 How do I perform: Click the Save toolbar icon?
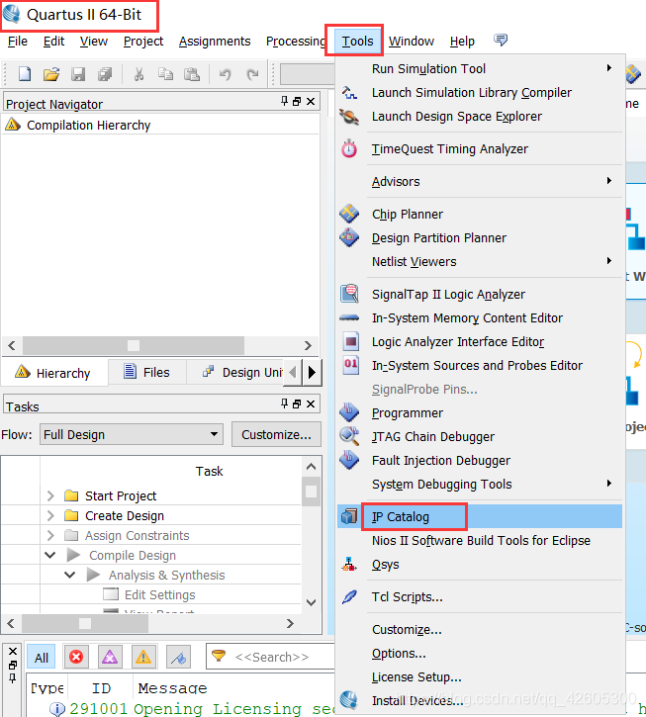78,73
